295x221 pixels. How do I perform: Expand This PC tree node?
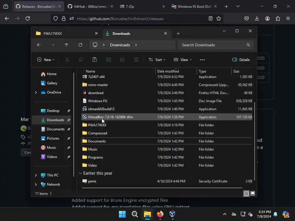pyautogui.click(x=36, y=175)
